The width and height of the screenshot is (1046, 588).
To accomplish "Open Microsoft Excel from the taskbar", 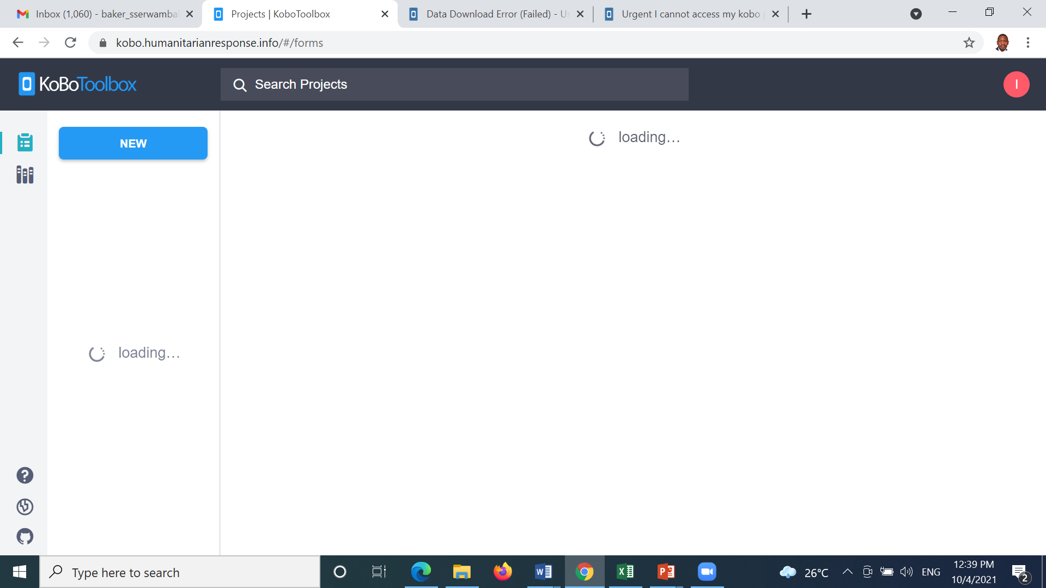I will pos(625,572).
